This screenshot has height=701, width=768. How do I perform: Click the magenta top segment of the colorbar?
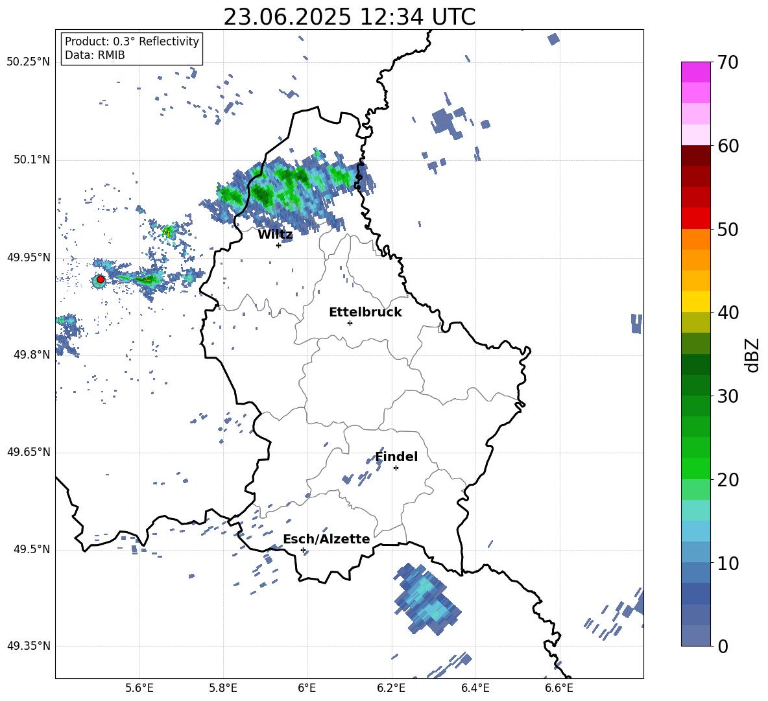click(695, 72)
